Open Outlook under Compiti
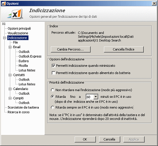 click(24, 103)
